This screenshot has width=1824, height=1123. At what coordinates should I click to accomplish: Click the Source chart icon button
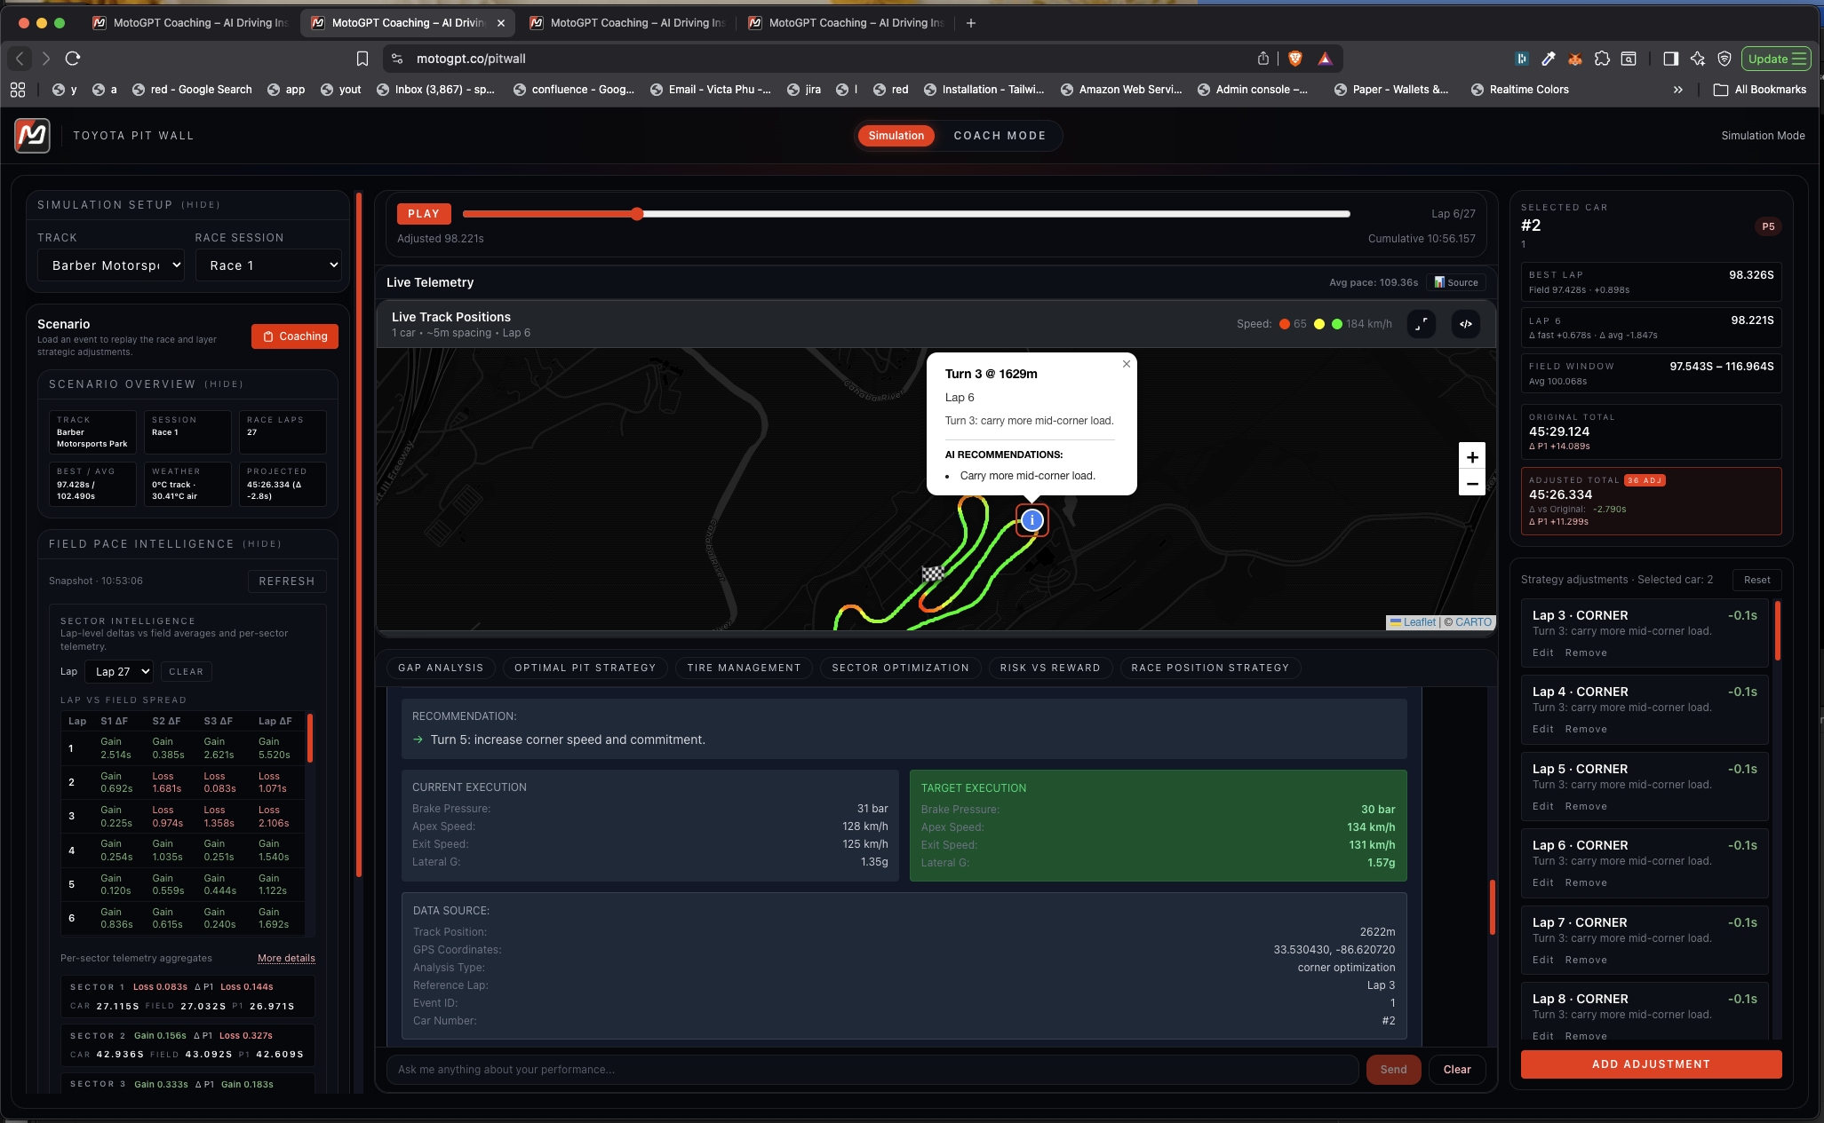click(1457, 282)
